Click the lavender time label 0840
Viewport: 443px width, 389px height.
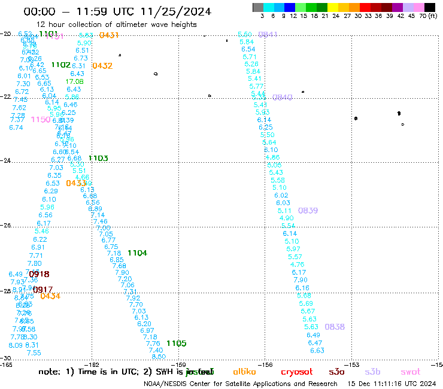[282, 98]
